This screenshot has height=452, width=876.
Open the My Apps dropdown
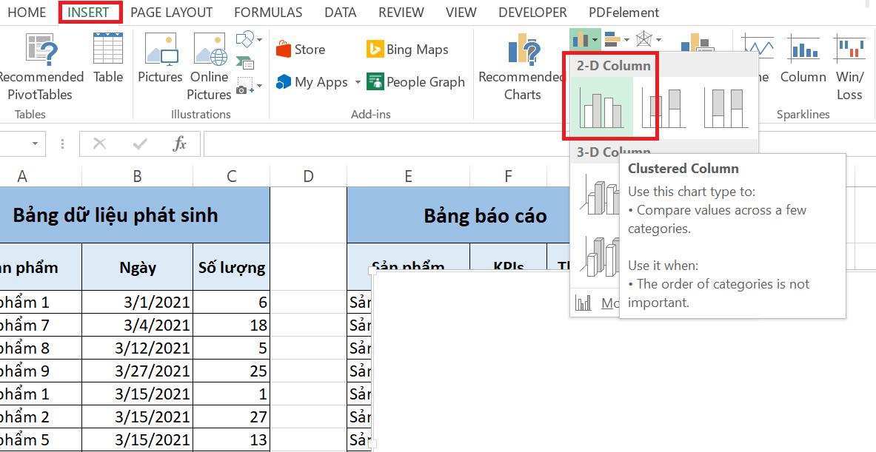click(358, 82)
